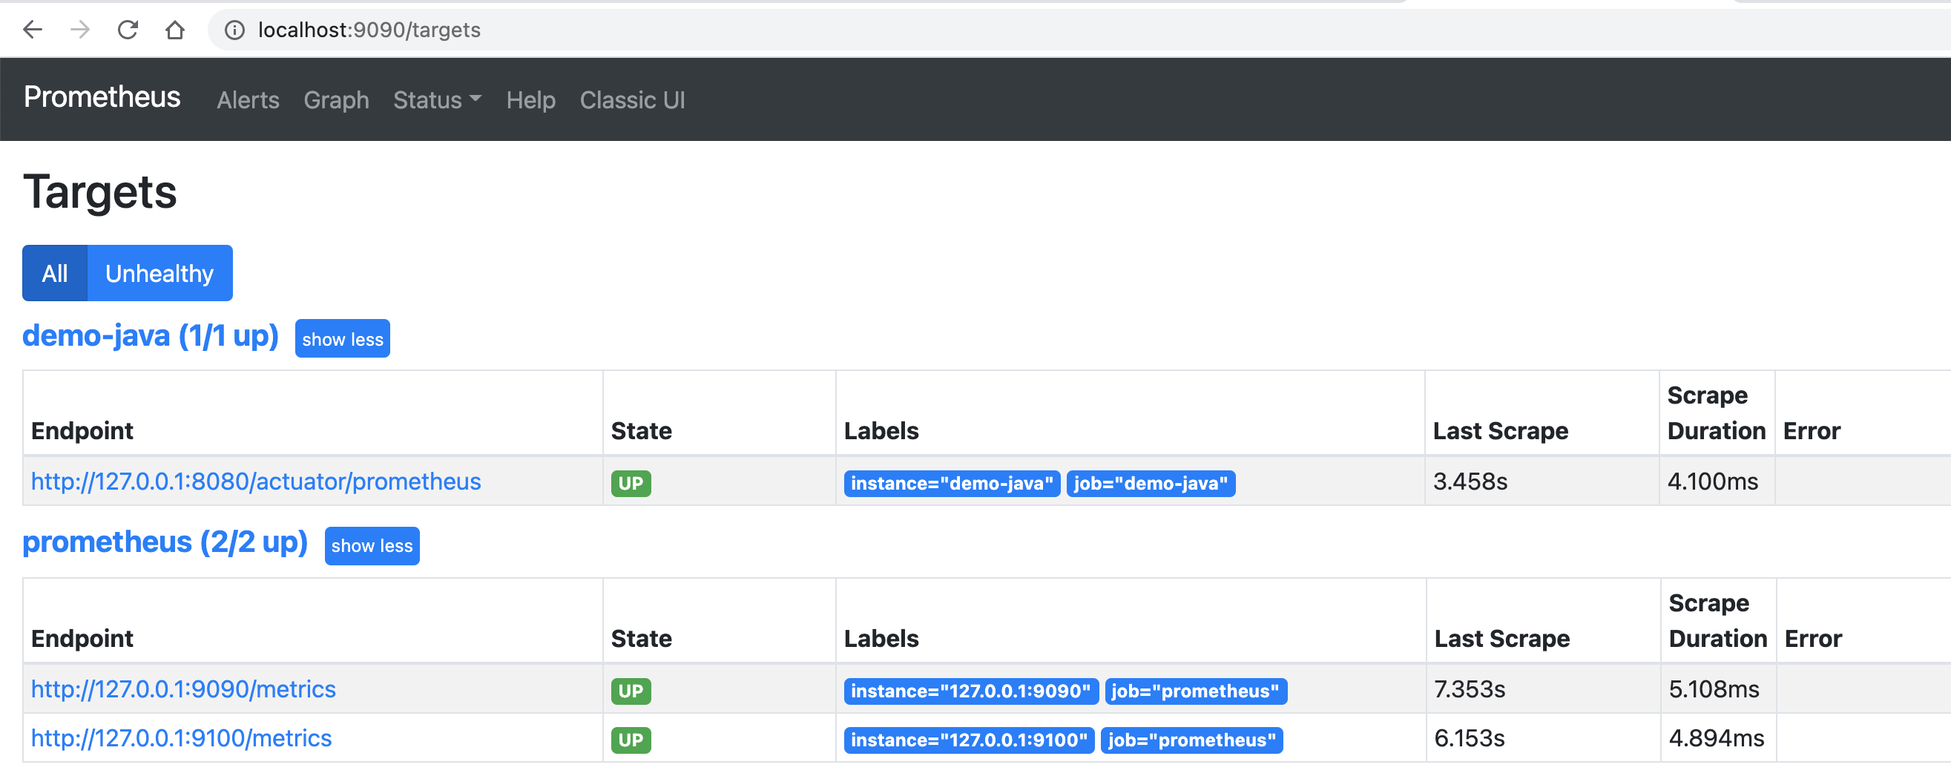This screenshot has width=1951, height=779.
Task: Click job="prometheus" badge in 9090 row
Action: point(1196,691)
